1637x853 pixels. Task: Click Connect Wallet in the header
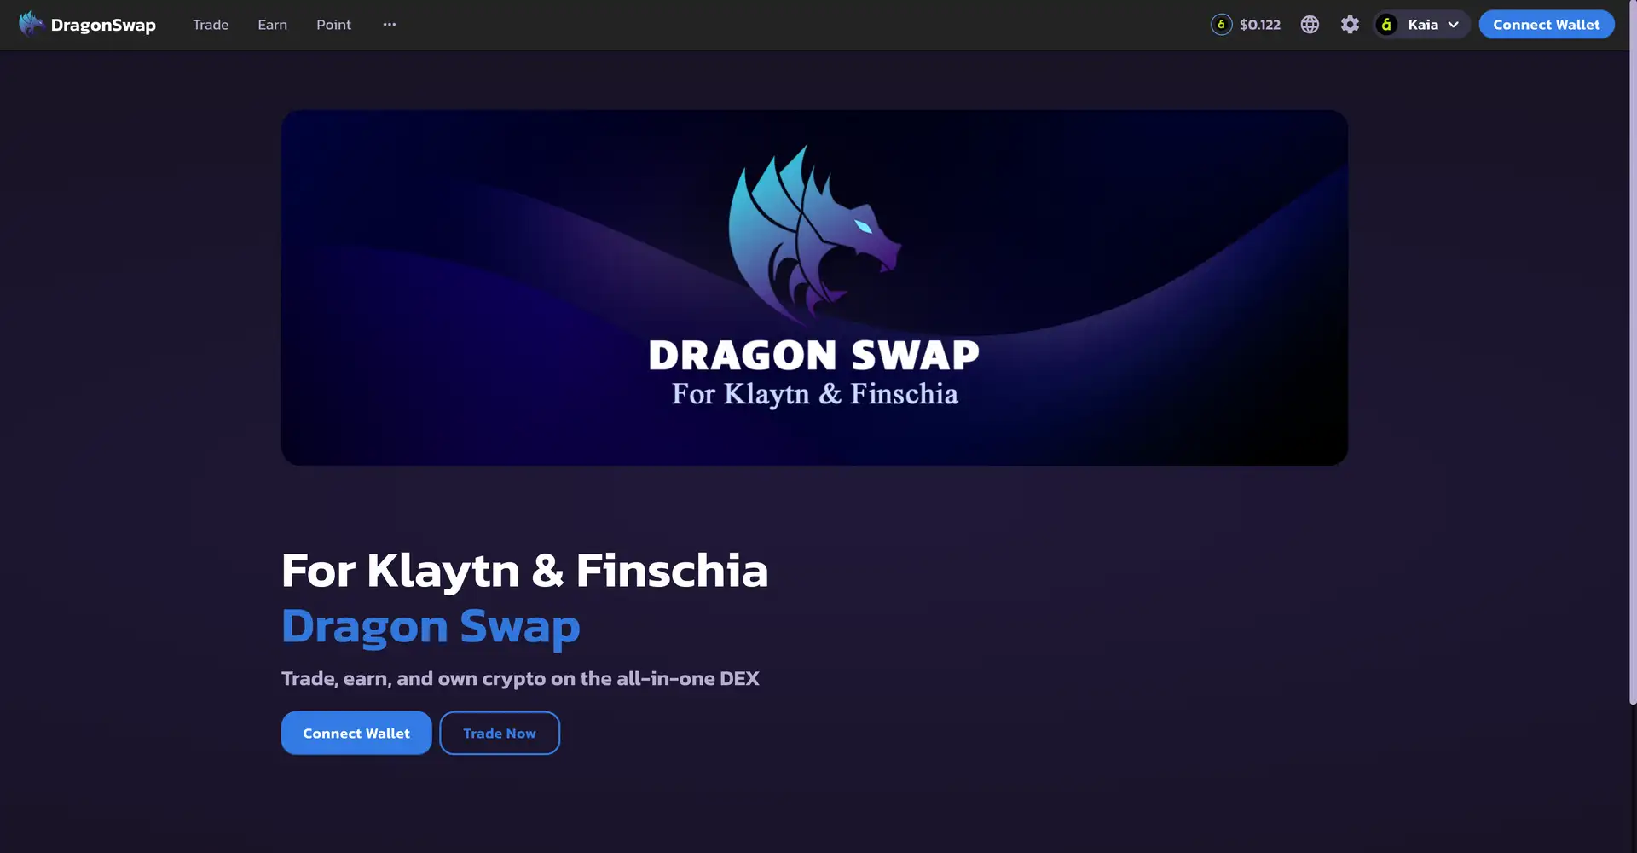(x=1546, y=25)
